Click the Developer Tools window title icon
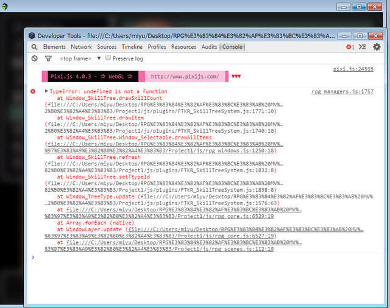Image resolution: width=390 pixels, height=308 pixels. point(32,36)
